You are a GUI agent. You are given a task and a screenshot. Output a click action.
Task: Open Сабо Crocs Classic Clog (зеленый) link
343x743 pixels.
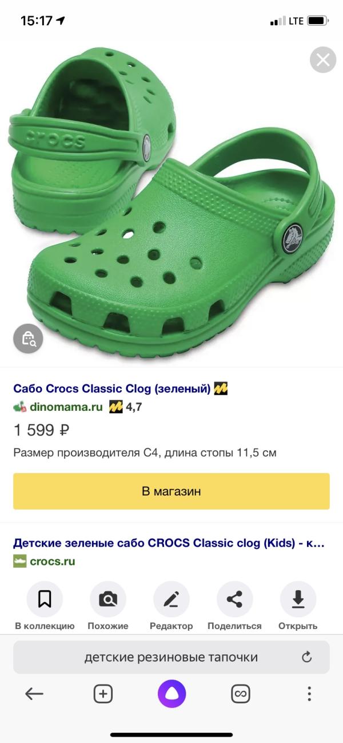(112, 389)
